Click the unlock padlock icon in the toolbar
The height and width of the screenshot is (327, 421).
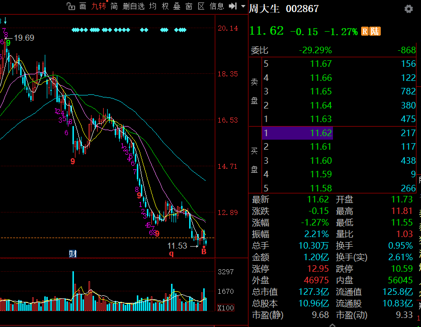pyautogui.click(x=70, y=6)
